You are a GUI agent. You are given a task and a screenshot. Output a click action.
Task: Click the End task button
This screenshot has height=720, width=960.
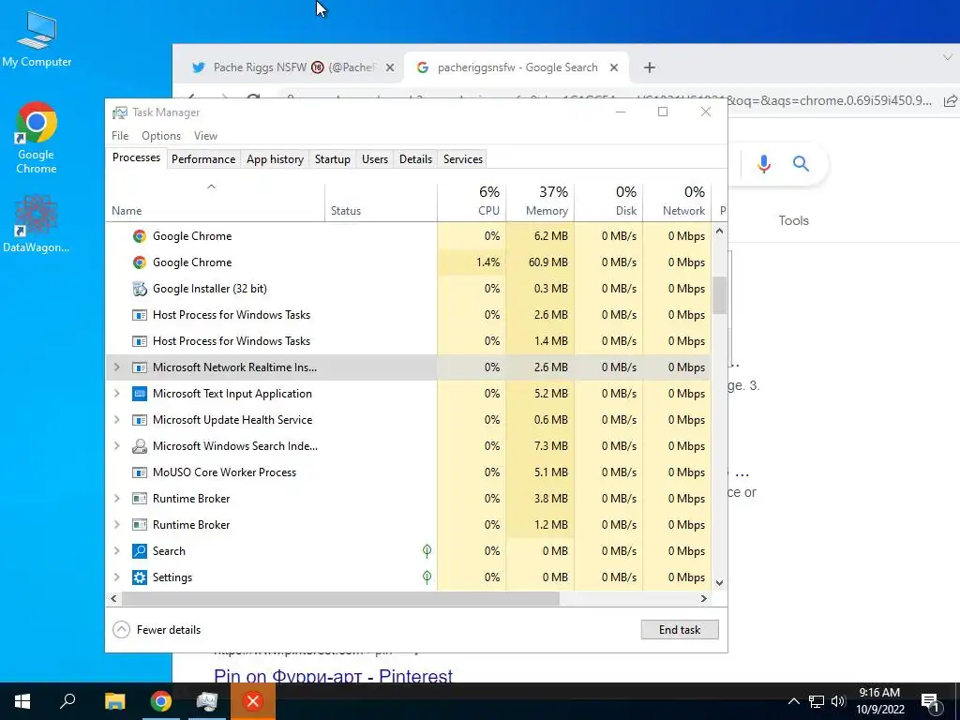click(680, 629)
